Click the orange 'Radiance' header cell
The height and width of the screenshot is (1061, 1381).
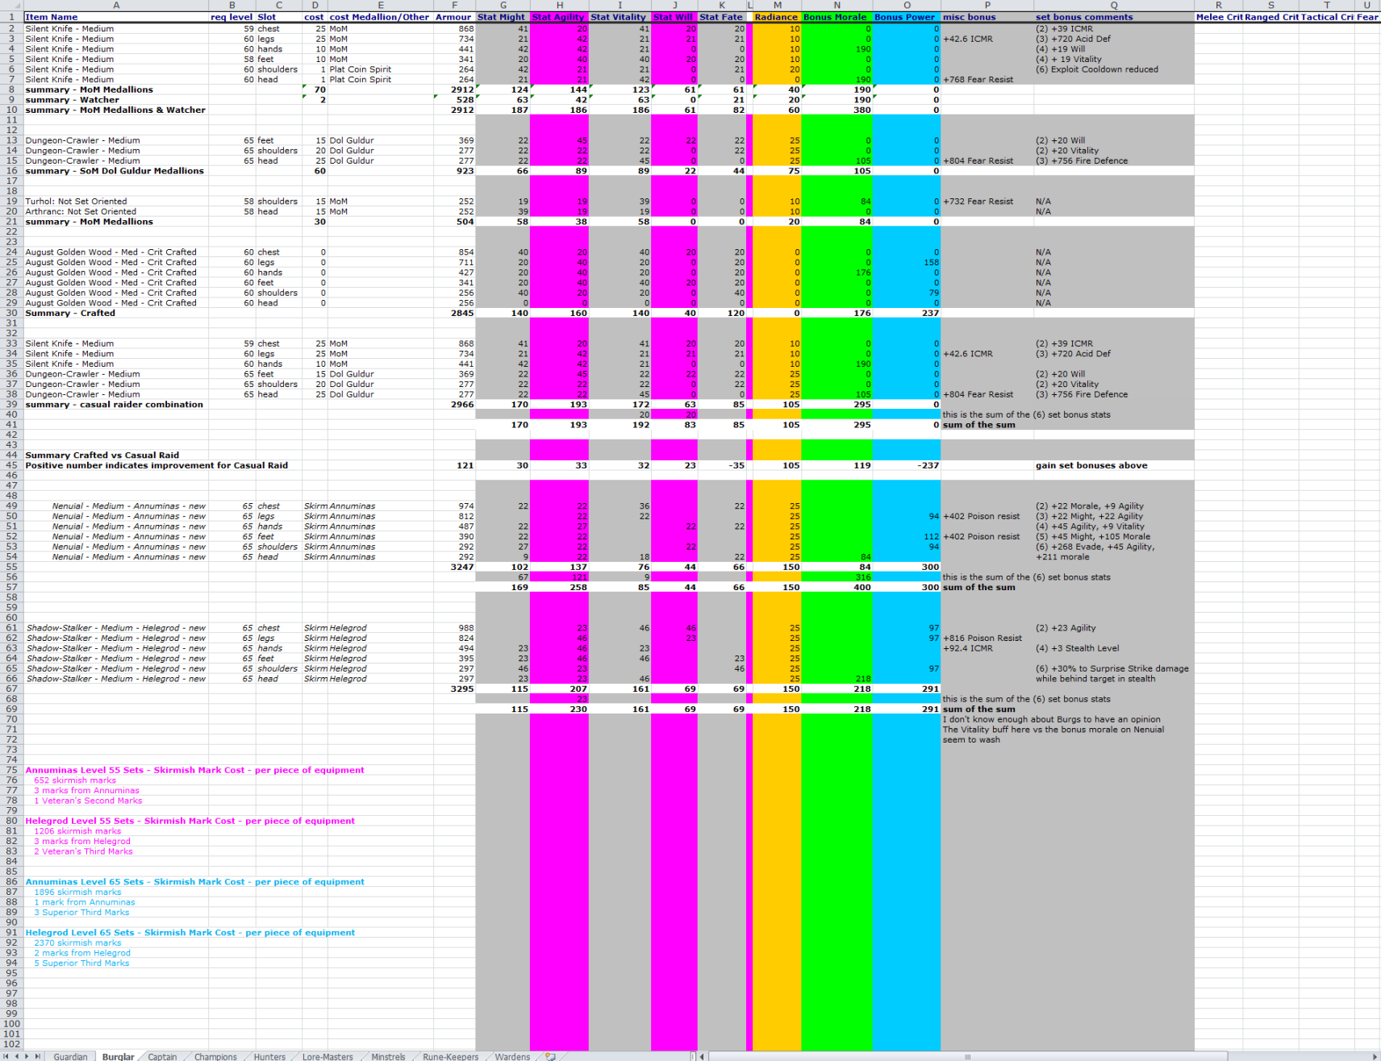(776, 17)
